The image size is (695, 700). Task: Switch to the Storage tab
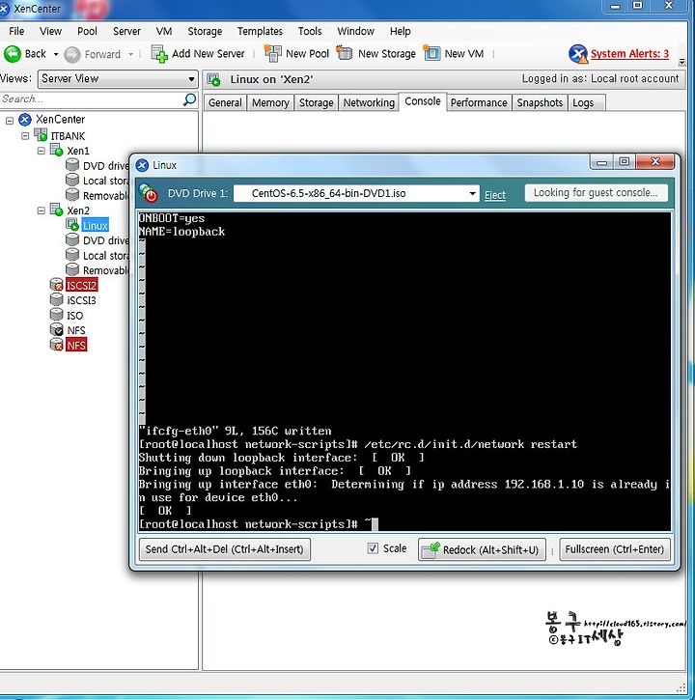click(x=316, y=102)
